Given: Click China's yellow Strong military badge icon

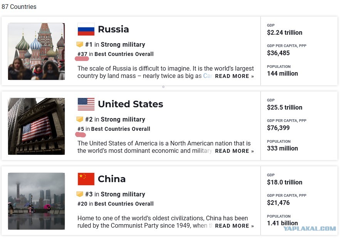Looking at the screenshot, I should coord(80,194).
